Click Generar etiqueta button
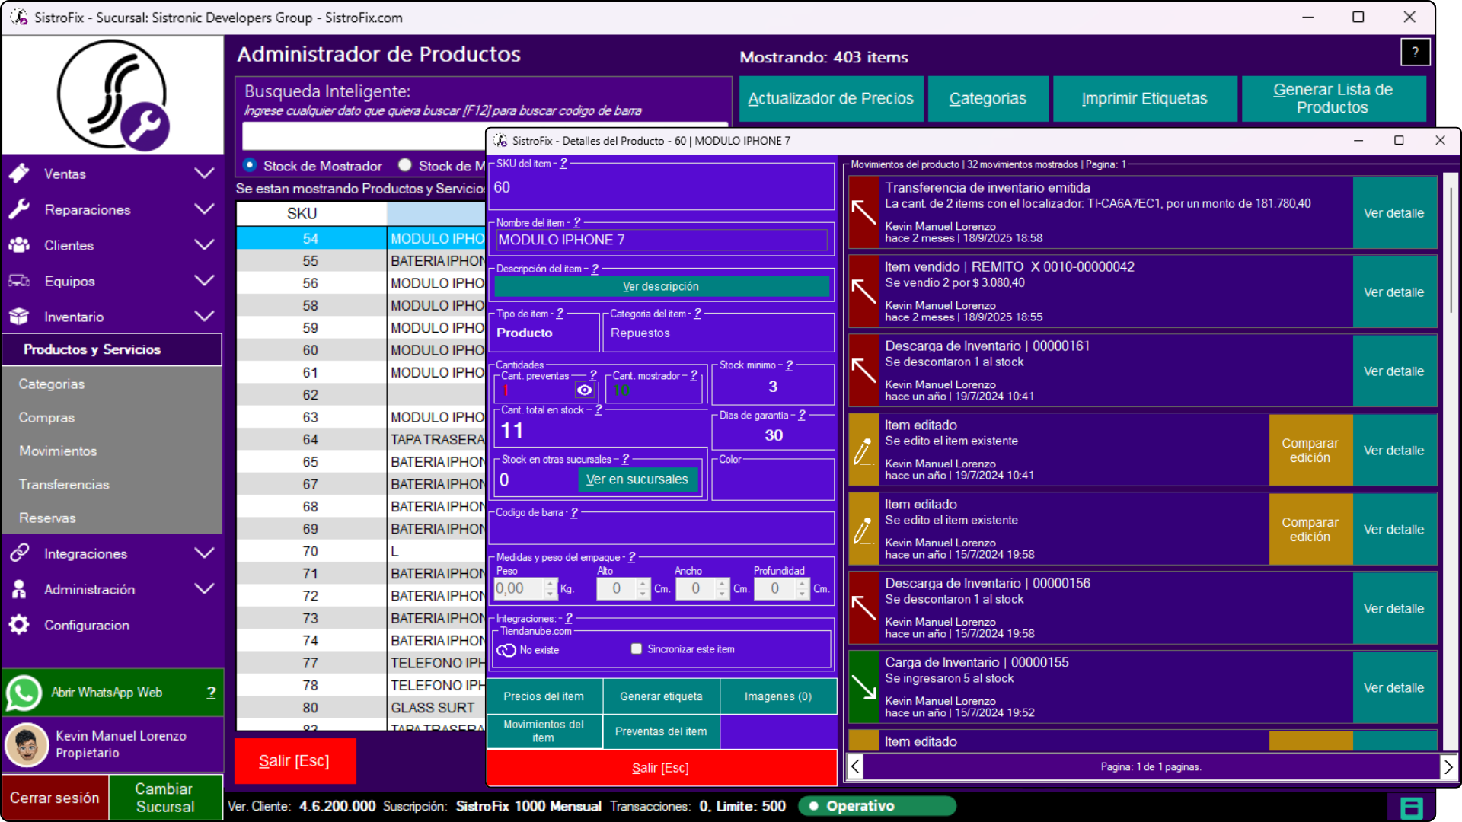 [661, 696]
